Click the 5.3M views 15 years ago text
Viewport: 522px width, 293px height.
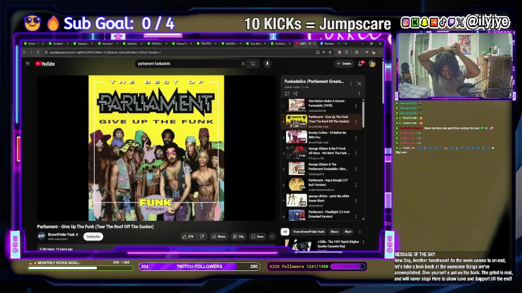(x=56, y=249)
